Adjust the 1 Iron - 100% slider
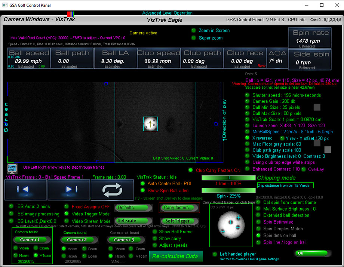Screen dimensions: 344x267 coord(228,178)
